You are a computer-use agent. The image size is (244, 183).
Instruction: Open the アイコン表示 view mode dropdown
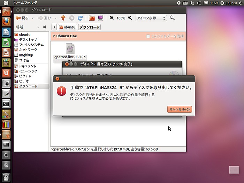151,18
